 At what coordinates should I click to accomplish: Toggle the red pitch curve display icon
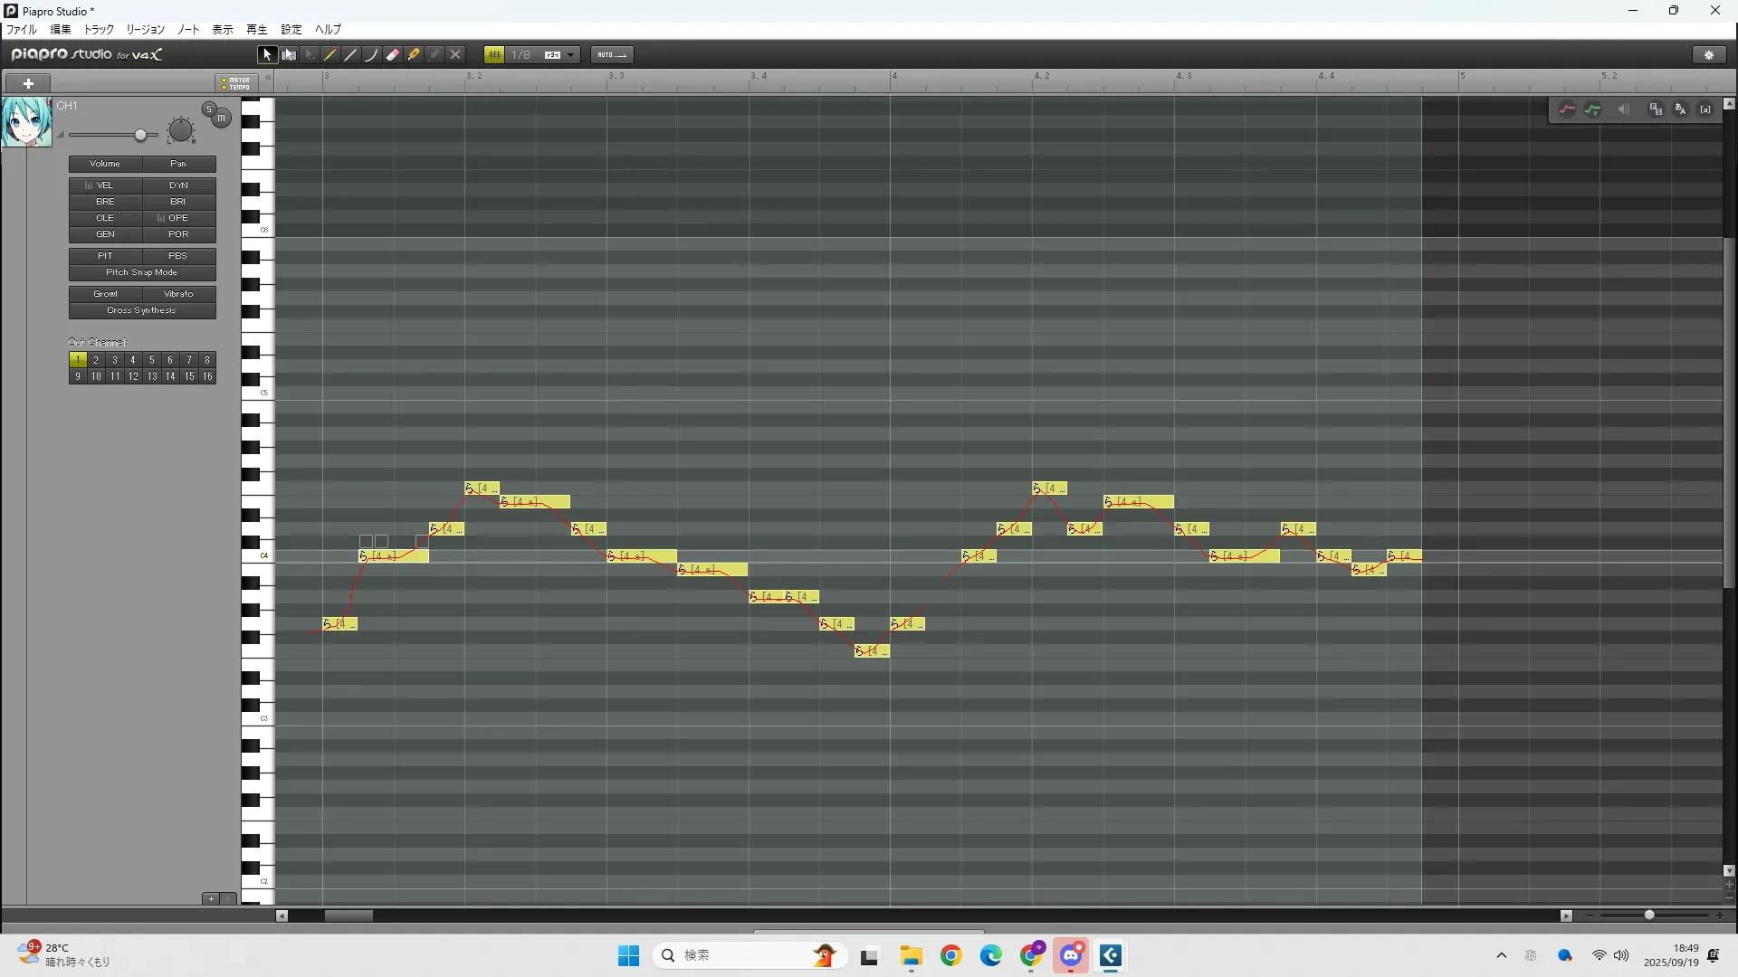pos(1567,109)
